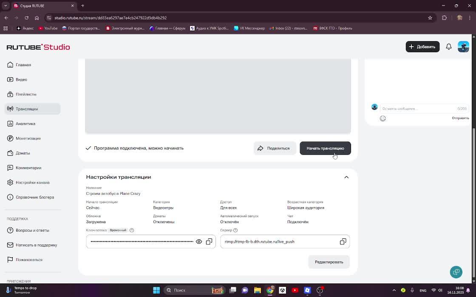
Task: Open the support chat floating button
Action: click(x=456, y=272)
